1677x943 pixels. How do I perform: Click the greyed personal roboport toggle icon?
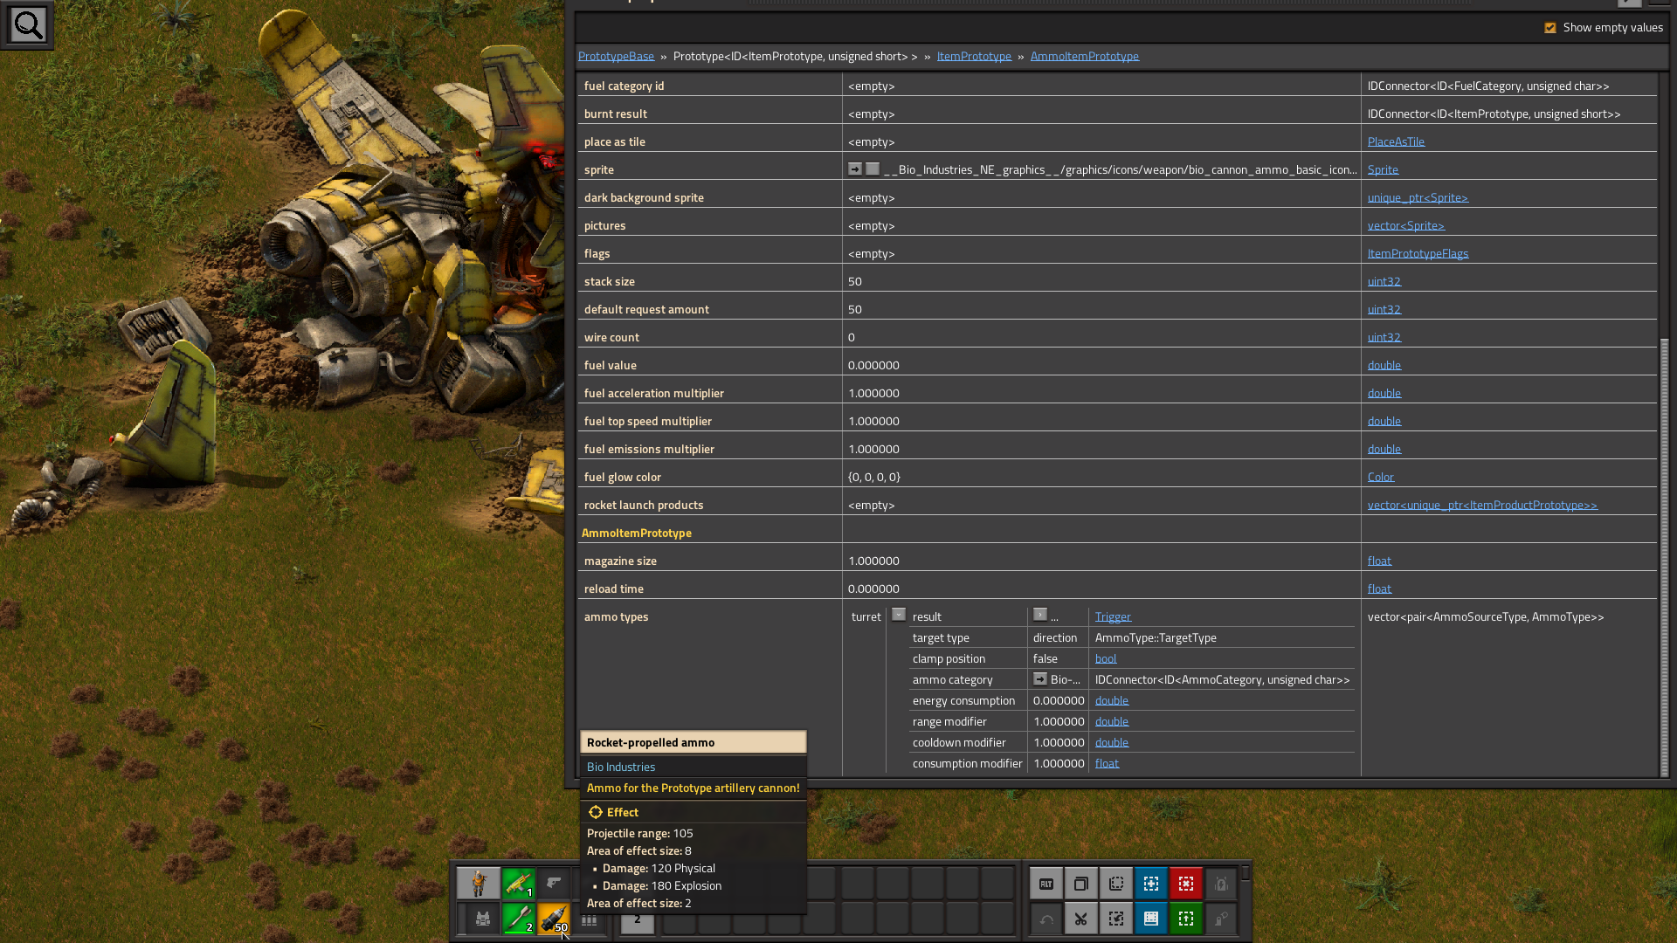click(1221, 884)
